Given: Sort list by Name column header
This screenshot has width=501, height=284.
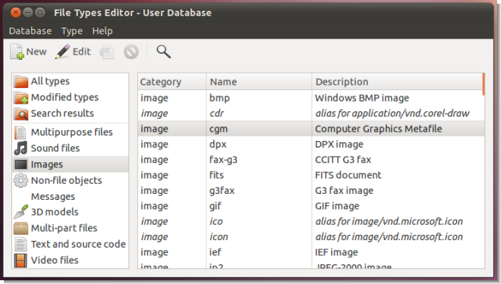Looking at the screenshot, I should pos(259,82).
